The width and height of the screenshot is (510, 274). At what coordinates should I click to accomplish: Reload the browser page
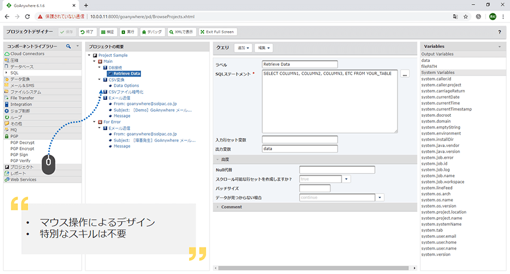click(x=27, y=16)
